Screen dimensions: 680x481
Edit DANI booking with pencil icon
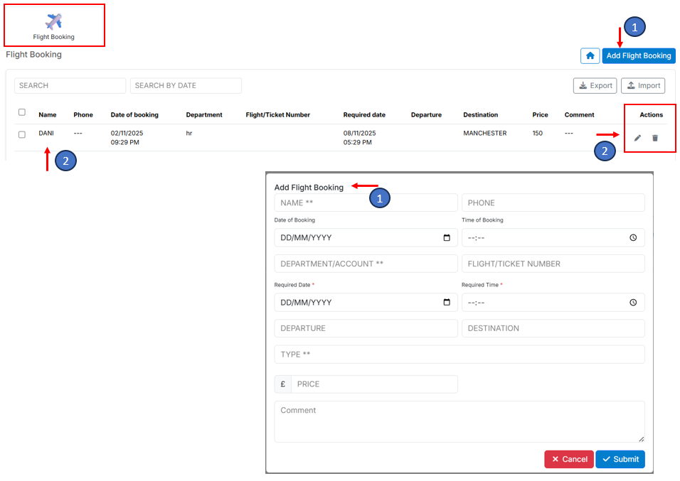637,138
